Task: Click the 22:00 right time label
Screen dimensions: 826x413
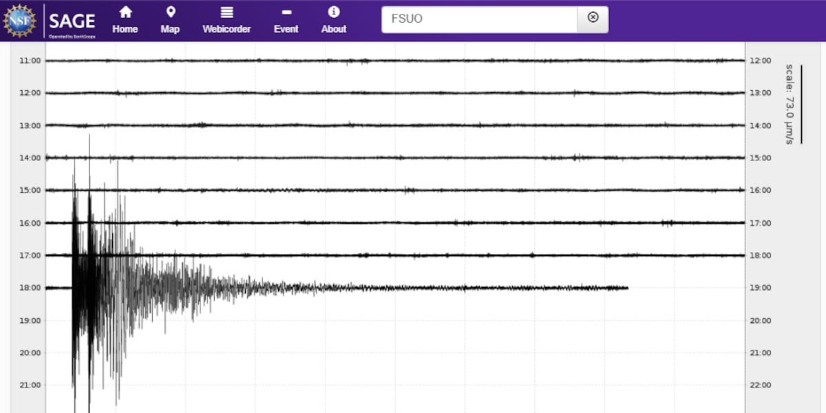Action: pyautogui.click(x=760, y=385)
